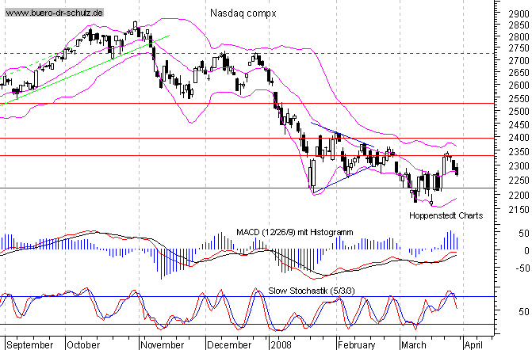
Task: Select the November month label
Action: [x=163, y=345]
